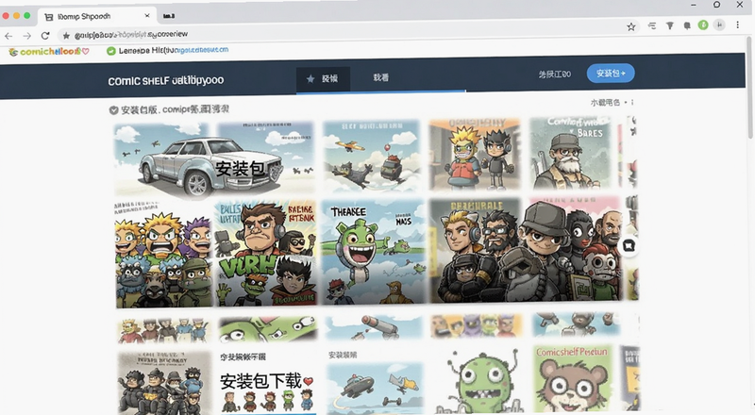
Task: Open the funnel-shaped extension icon in toolbar
Action: pos(670,26)
